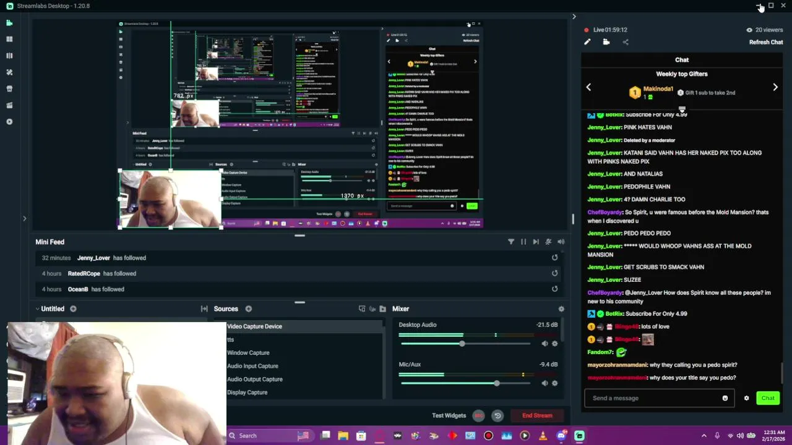Screen dimensions: 792x445
Task: Skip the current alert in Mini Feed
Action: (x=536, y=242)
